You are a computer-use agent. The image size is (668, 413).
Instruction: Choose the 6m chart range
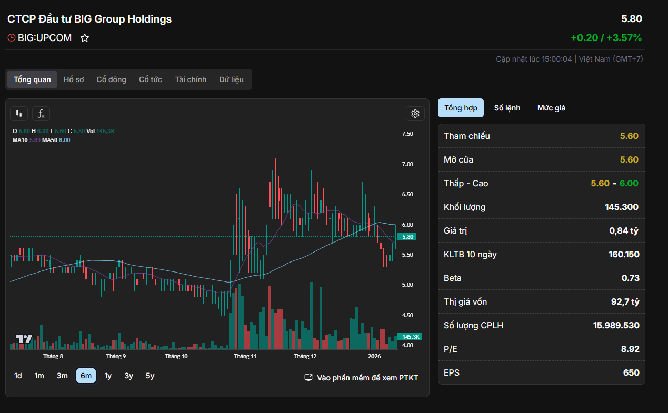86,376
